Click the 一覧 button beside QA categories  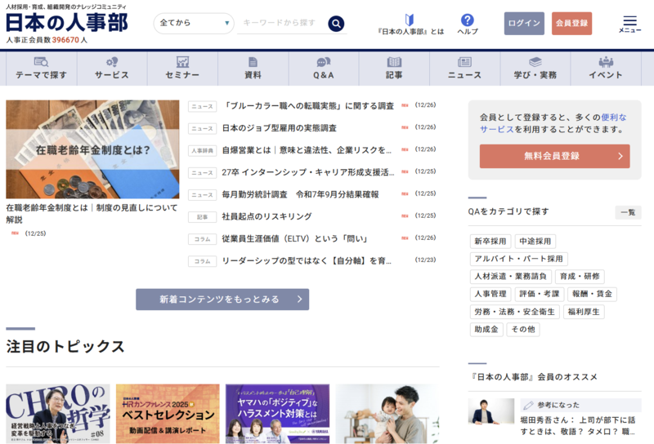tap(628, 212)
